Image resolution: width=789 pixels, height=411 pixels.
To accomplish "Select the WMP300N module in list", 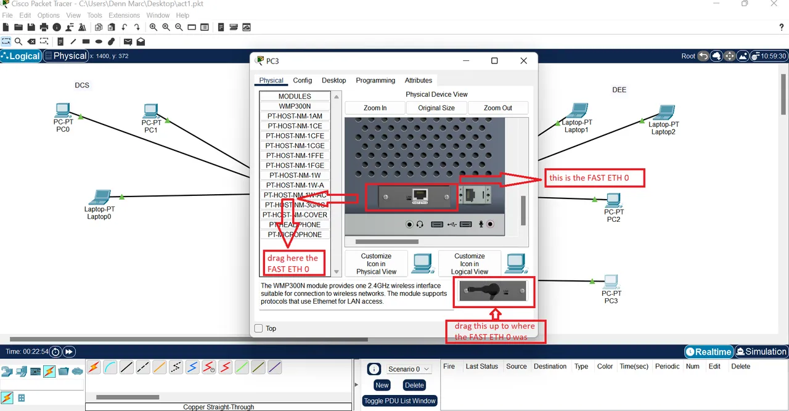I will pos(295,106).
